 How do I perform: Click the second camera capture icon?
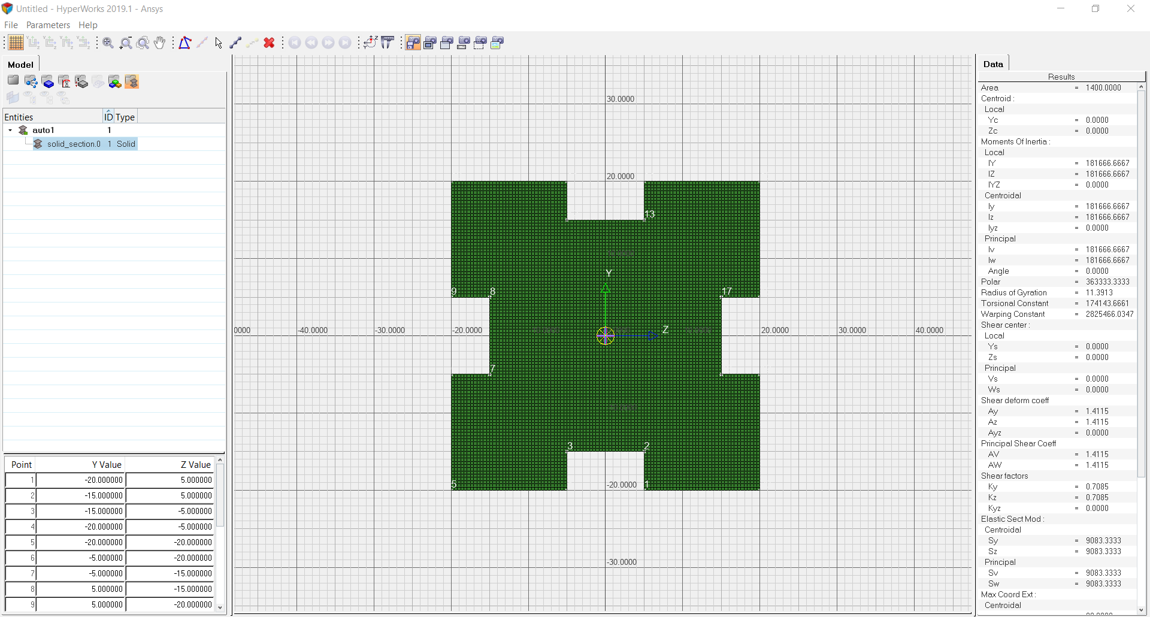[x=430, y=43]
